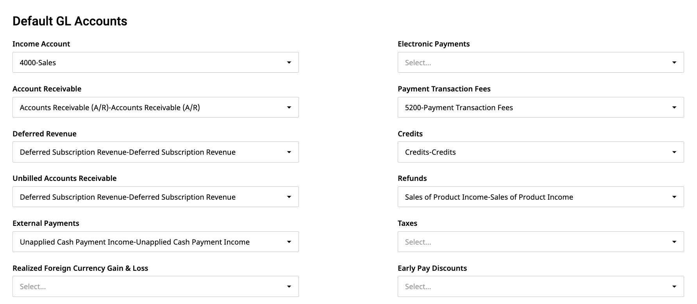The height and width of the screenshot is (304, 697).
Task: Click the Taxes dropdown arrow
Action: tap(674, 242)
